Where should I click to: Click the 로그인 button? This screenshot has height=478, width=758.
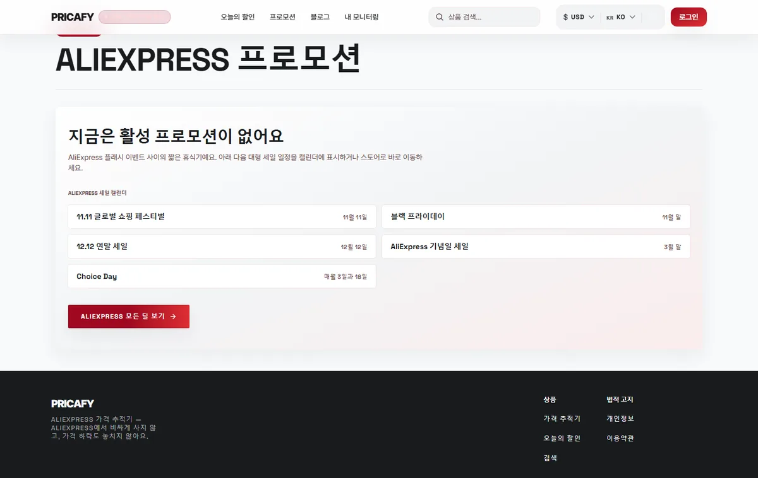coord(689,17)
